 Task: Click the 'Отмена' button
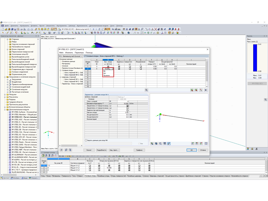click(203, 150)
